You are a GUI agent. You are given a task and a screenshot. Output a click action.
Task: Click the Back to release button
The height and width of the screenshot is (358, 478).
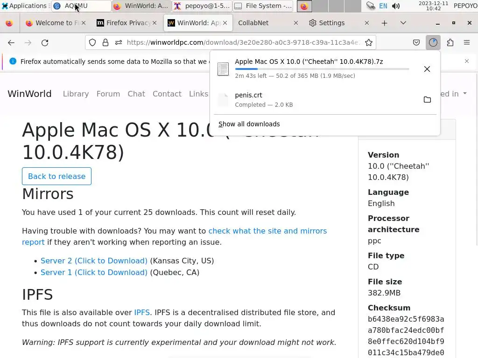56,176
